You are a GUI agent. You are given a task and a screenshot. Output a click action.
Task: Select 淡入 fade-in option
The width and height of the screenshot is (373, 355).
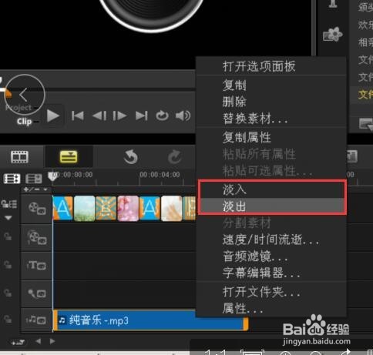(x=272, y=189)
